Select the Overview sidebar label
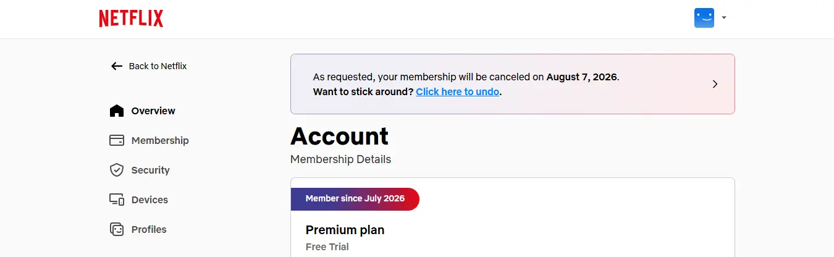Screen dimensions: 834x257 [153, 111]
